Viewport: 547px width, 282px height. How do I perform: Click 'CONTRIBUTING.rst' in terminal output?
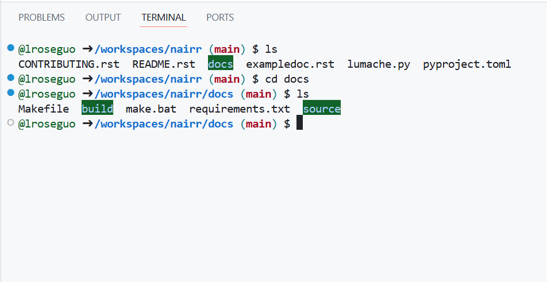coord(69,64)
